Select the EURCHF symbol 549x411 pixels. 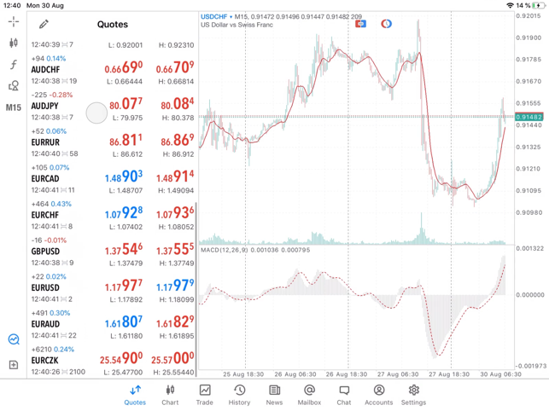(45, 215)
